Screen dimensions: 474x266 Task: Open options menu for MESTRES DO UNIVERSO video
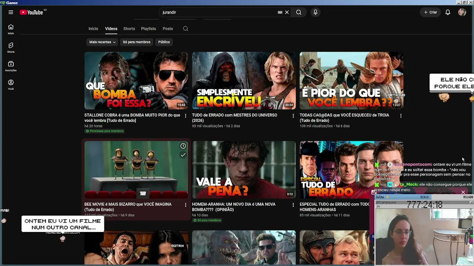pyautogui.click(x=293, y=116)
